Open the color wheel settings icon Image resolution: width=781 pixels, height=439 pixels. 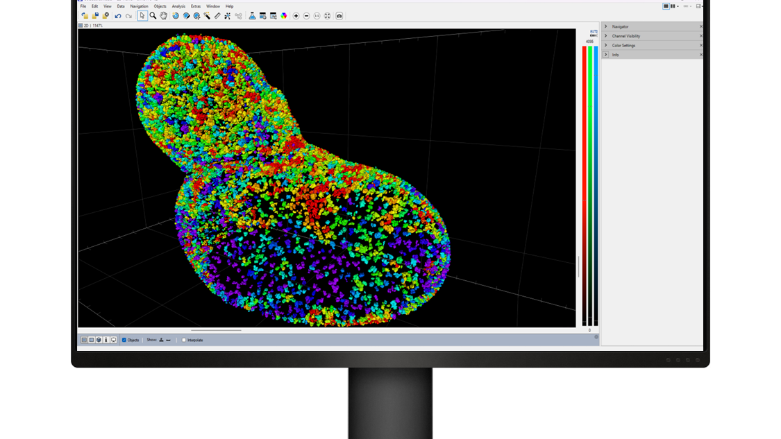pos(284,16)
